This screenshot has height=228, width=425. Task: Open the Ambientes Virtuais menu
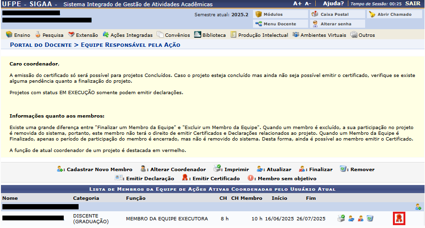tap(319, 35)
